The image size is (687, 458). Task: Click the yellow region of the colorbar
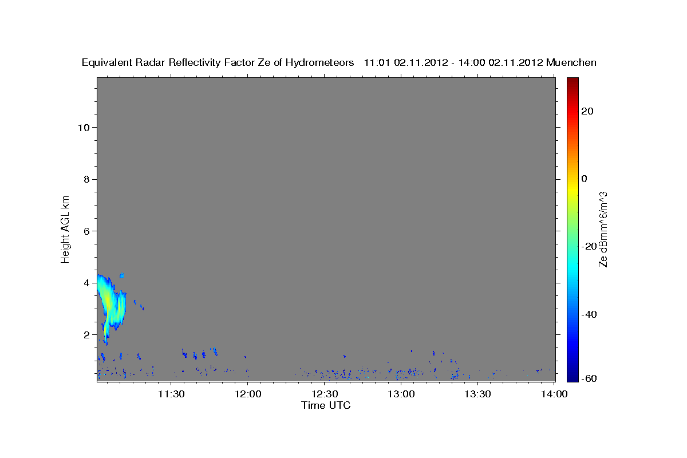(x=572, y=189)
